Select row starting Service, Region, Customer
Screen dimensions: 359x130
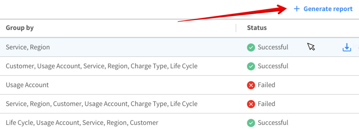pyautogui.click(x=101, y=104)
